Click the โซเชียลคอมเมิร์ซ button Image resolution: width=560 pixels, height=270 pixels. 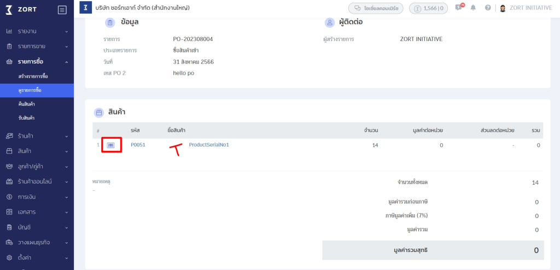pyautogui.click(x=376, y=8)
